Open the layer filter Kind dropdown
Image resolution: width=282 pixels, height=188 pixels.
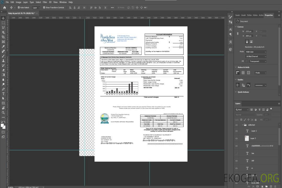point(242,110)
